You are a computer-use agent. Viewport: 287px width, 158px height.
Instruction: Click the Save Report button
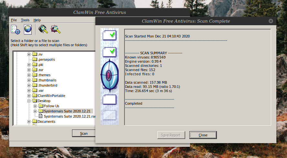171,135
